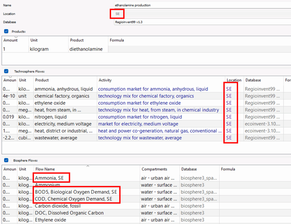Screen dimensions: 291x224
Task: Open consumption market for ammonia, anhydrous, liquid
Action: (x=153, y=89)
